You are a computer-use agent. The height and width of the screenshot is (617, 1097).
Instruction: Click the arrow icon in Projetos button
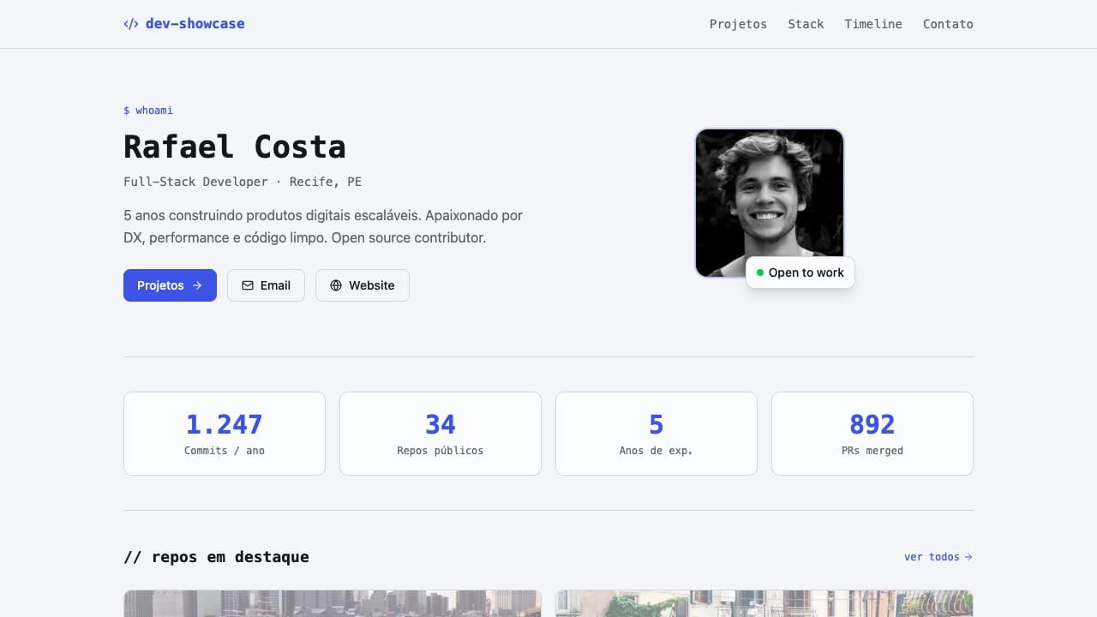(197, 285)
